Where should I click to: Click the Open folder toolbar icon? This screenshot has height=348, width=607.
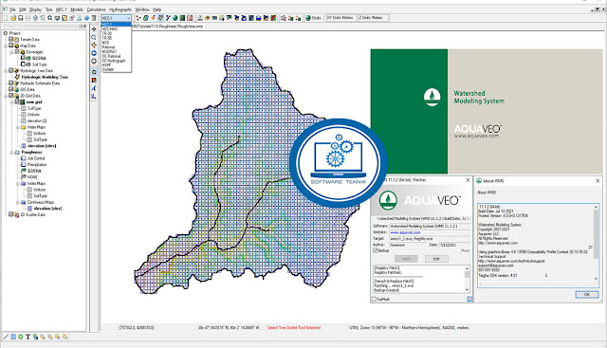[x=13, y=18]
